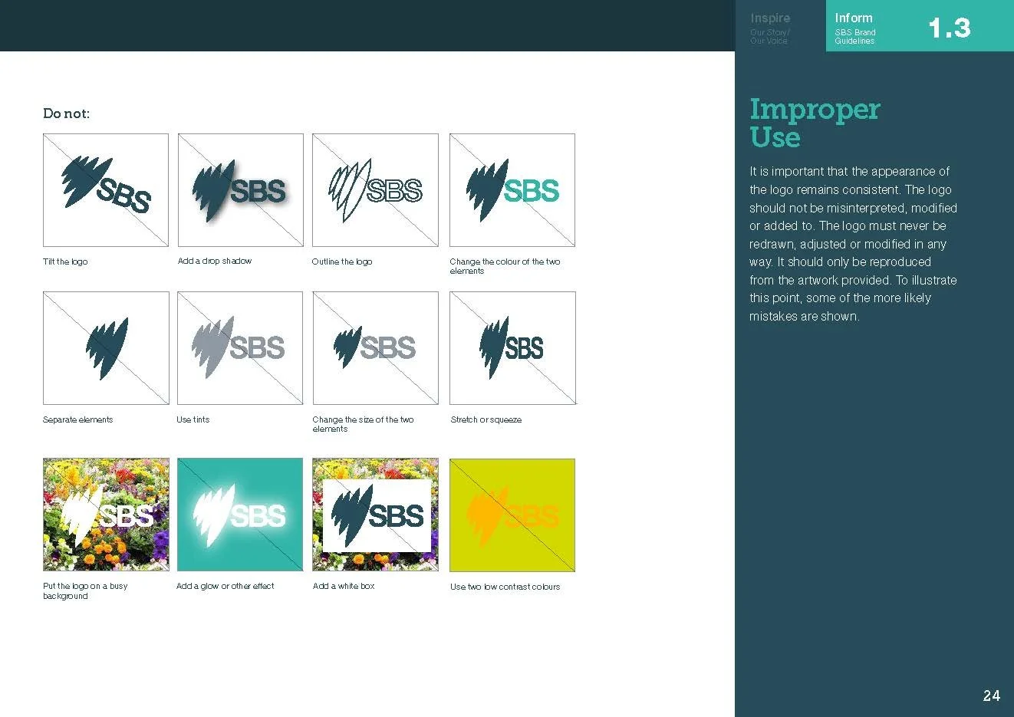Click the stretched or squeezed logo example
Screen dimensions: 1014x717
coord(512,348)
